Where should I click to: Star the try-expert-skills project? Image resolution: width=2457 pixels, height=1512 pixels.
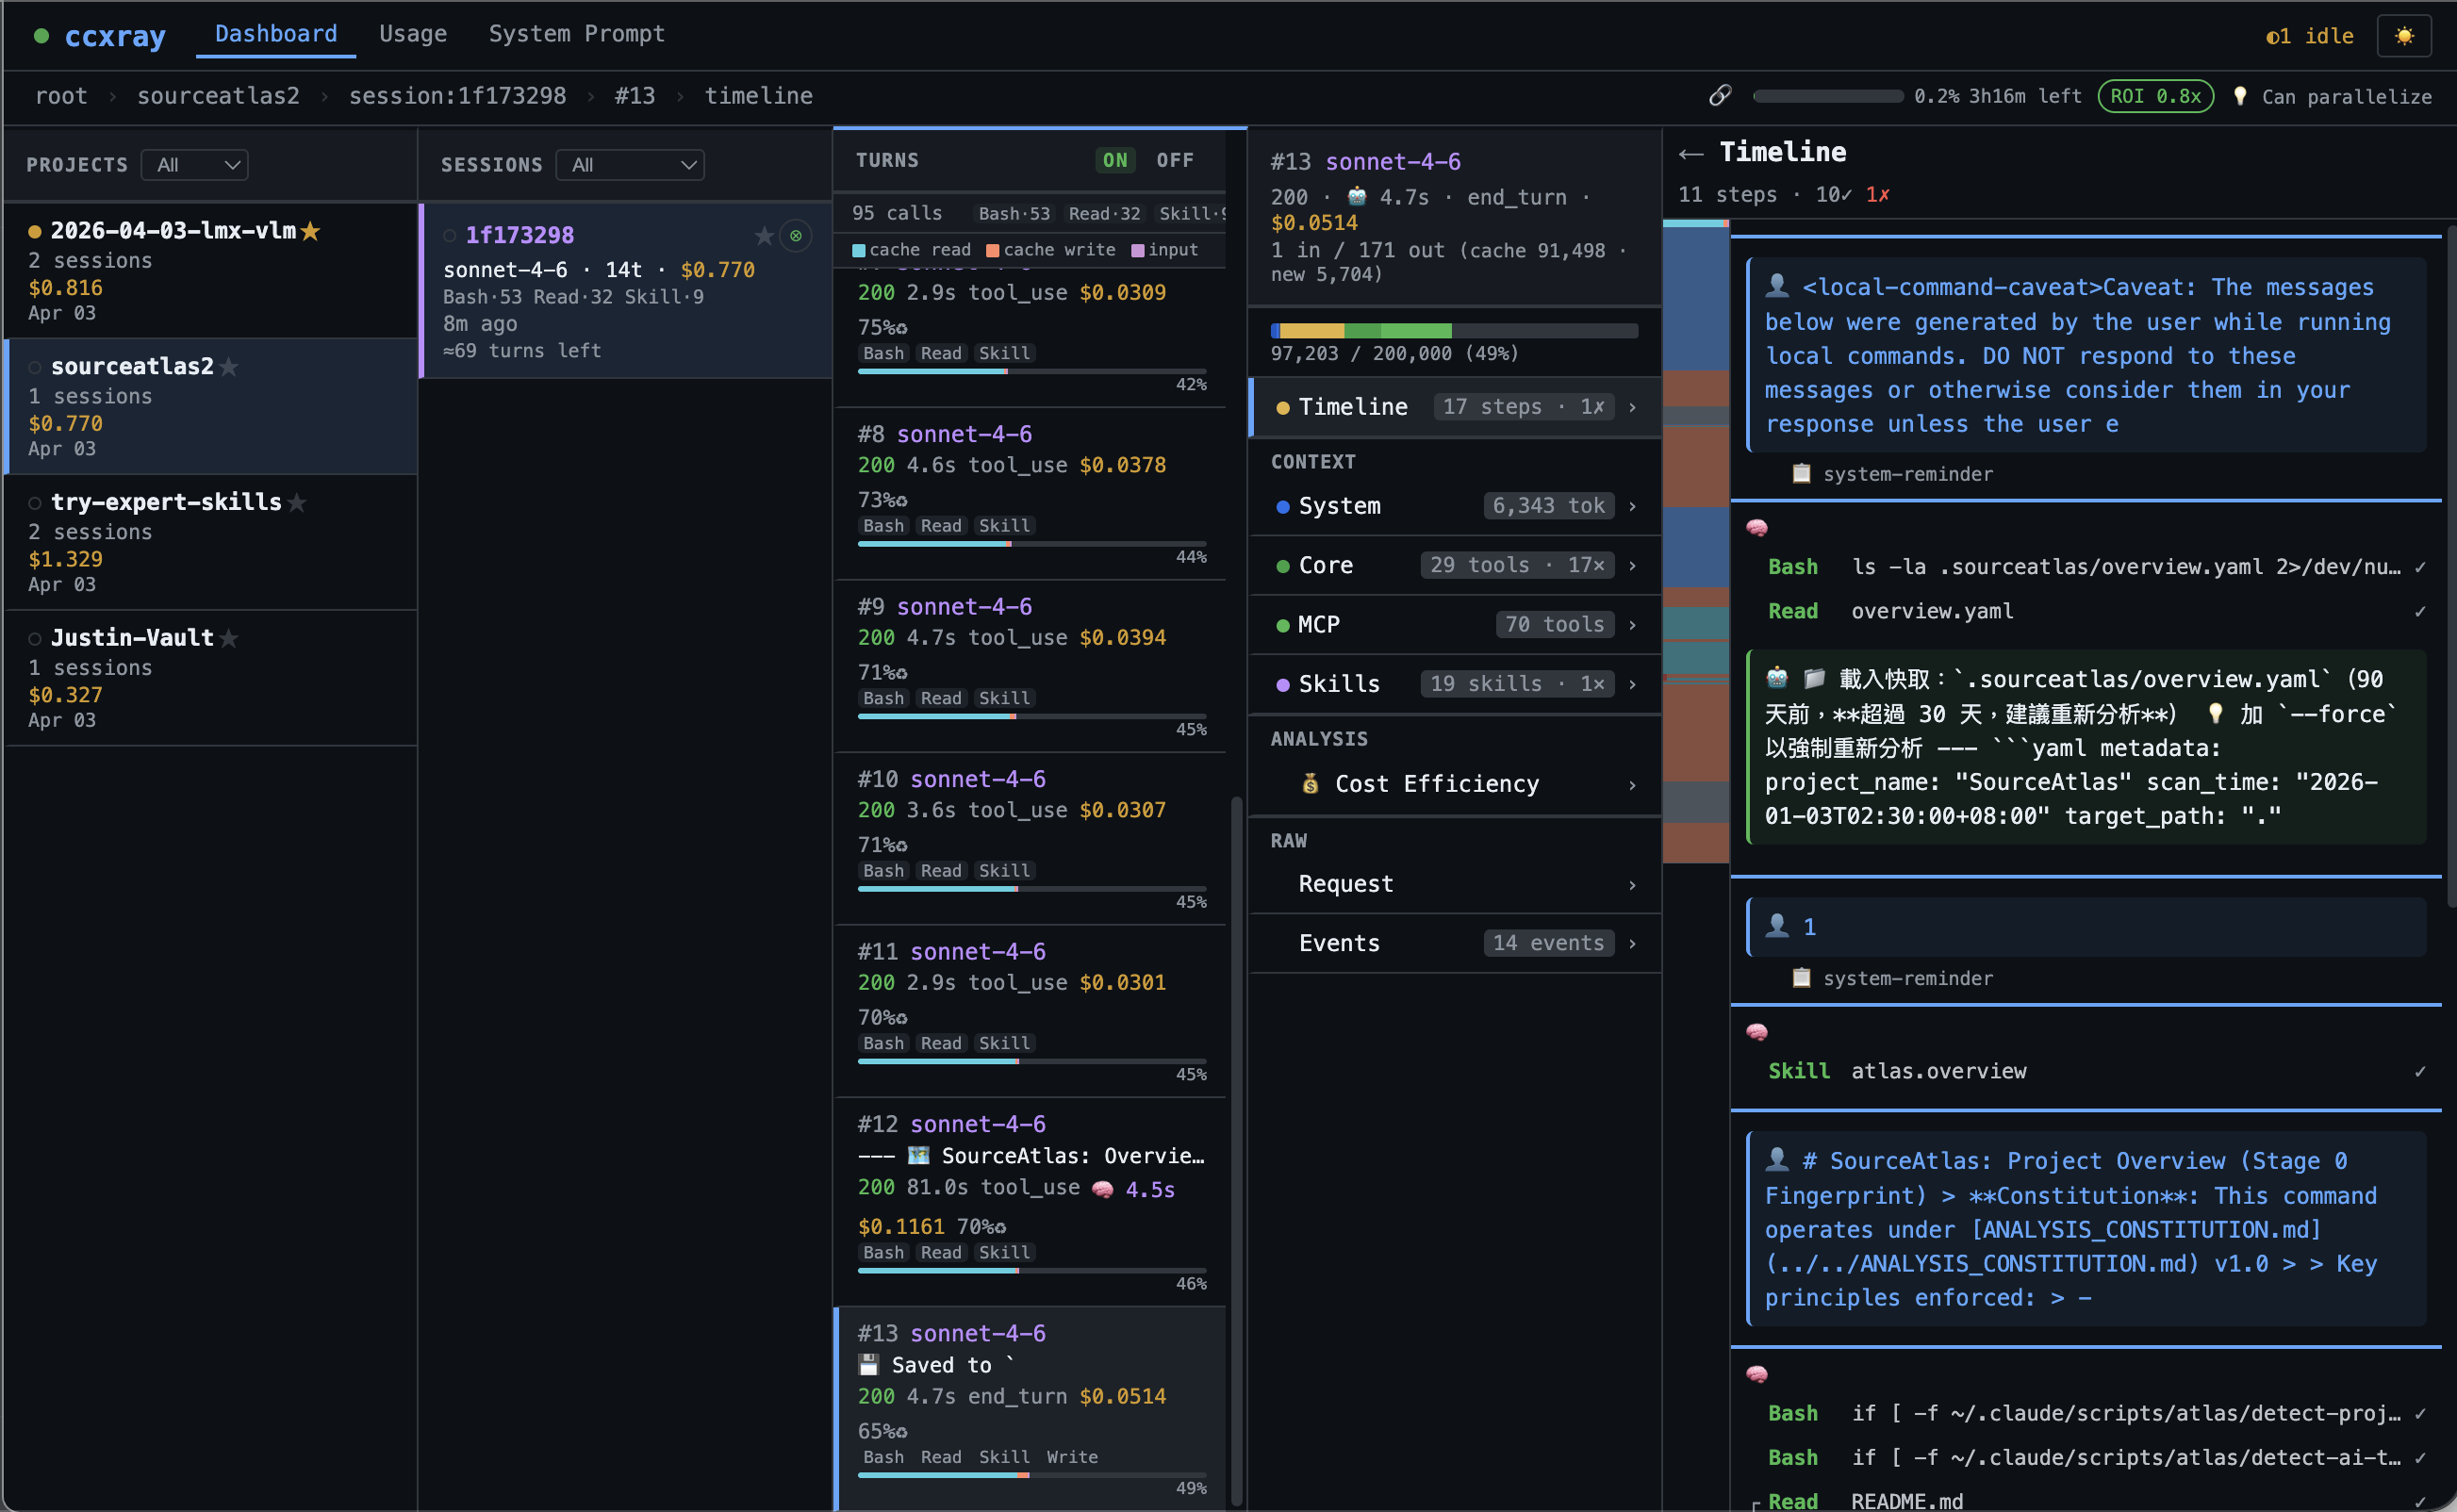[x=297, y=503]
